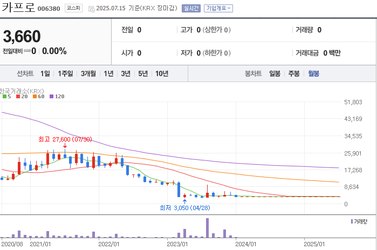Select the 3개월 line chart tab
This screenshot has width=377, height=250.
[x=88, y=73]
